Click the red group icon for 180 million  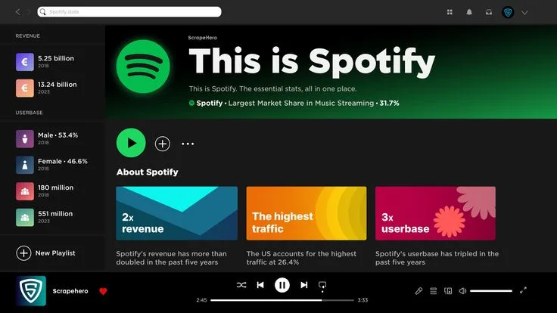pyautogui.click(x=25, y=191)
